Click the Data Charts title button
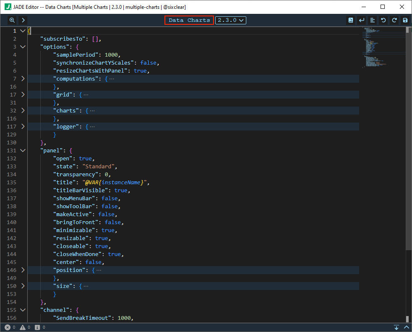The height and width of the screenshot is (332, 412). tap(189, 20)
